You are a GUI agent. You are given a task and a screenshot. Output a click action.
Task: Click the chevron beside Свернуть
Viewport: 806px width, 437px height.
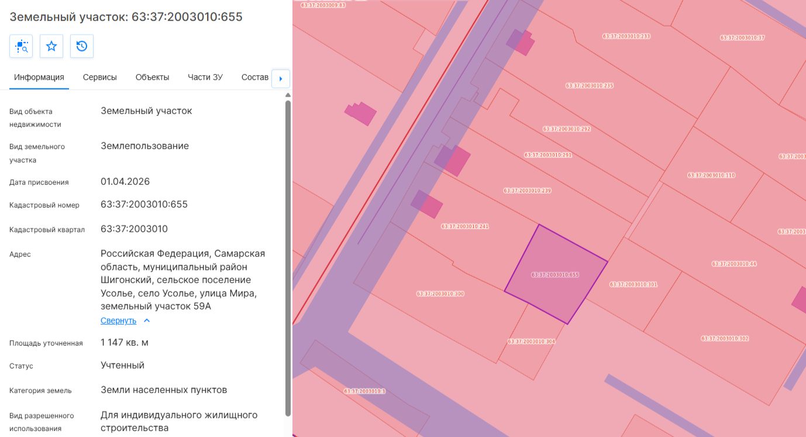coord(147,321)
